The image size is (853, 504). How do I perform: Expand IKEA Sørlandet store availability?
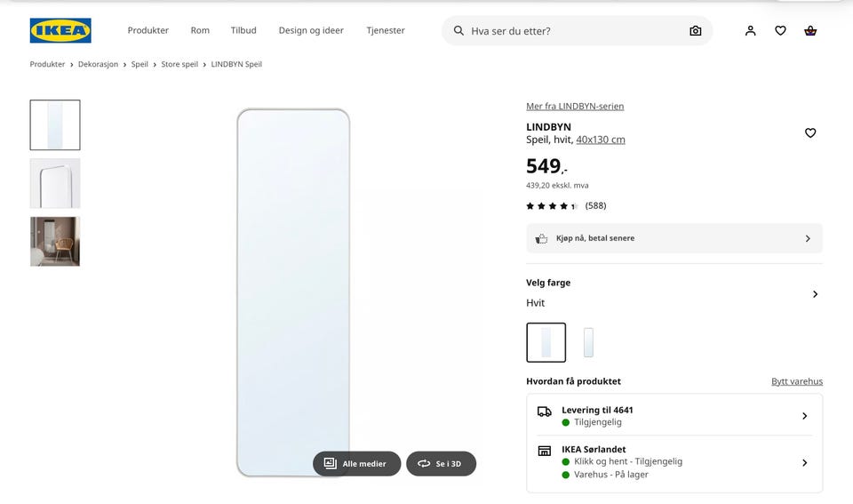[674, 462]
